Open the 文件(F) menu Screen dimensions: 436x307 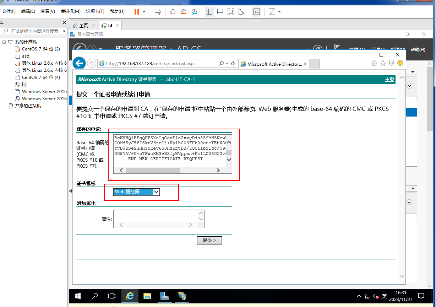coord(9,11)
